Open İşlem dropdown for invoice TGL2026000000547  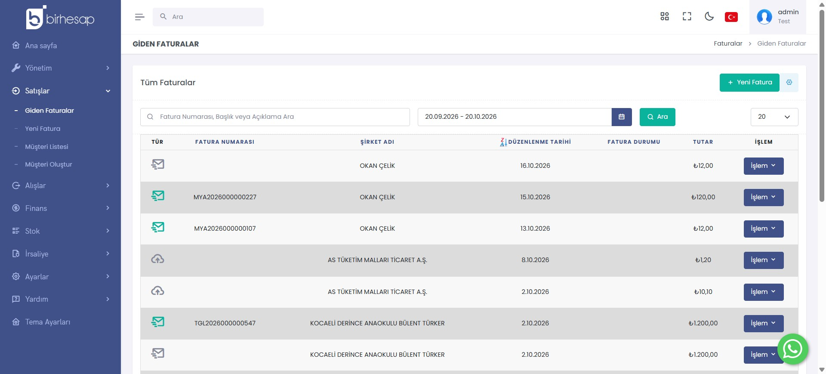764,324
